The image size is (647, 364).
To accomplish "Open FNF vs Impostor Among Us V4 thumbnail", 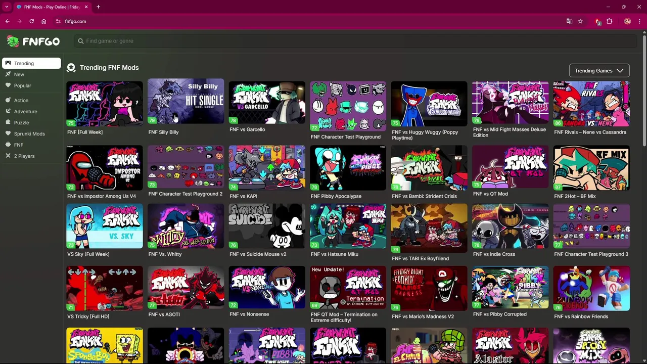I will click(105, 168).
